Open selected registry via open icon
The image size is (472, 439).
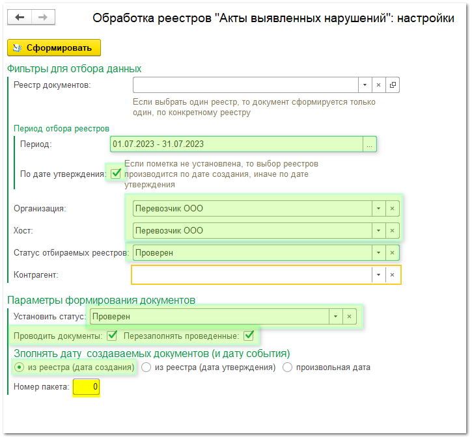(x=393, y=85)
